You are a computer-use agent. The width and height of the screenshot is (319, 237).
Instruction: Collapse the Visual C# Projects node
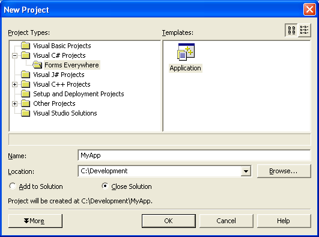coord(14,55)
